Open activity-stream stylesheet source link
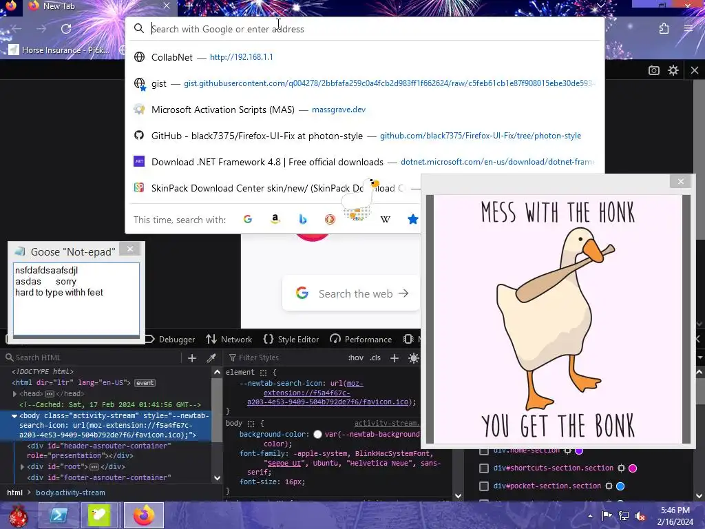Image resolution: width=705 pixels, height=529 pixels. click(x=387, y=424)
